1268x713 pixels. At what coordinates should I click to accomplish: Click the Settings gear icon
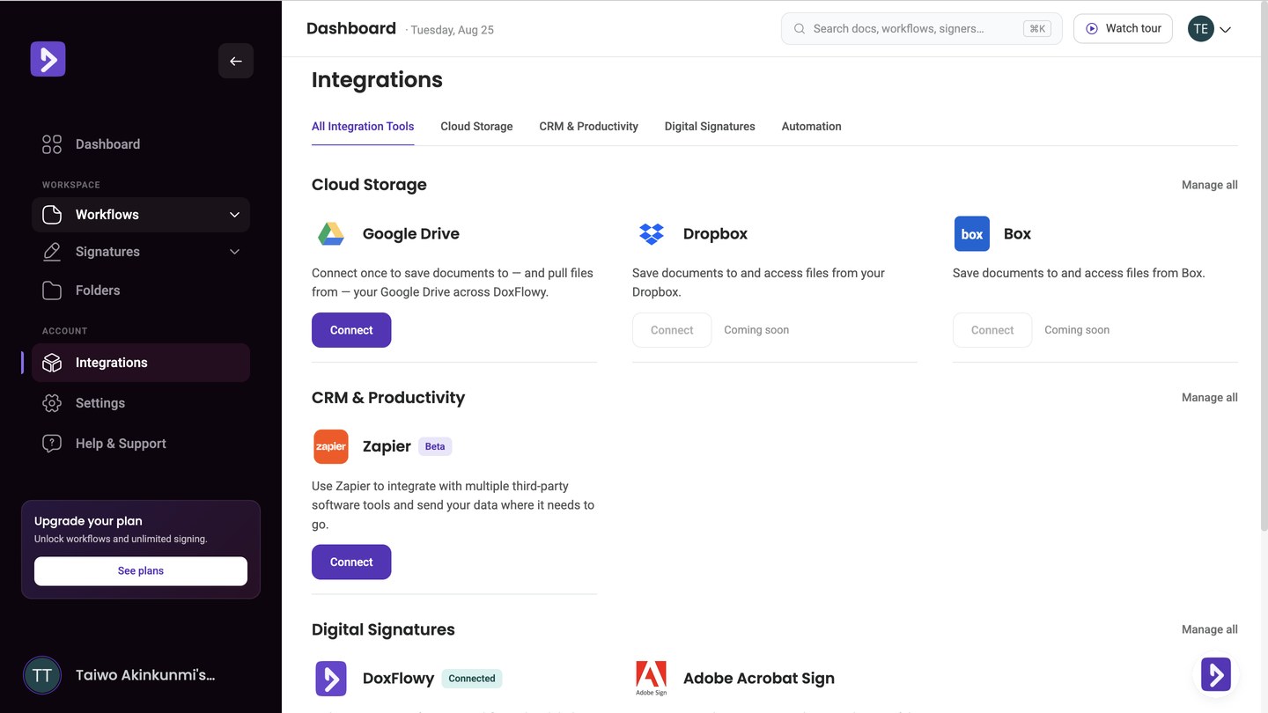(52, 403)
